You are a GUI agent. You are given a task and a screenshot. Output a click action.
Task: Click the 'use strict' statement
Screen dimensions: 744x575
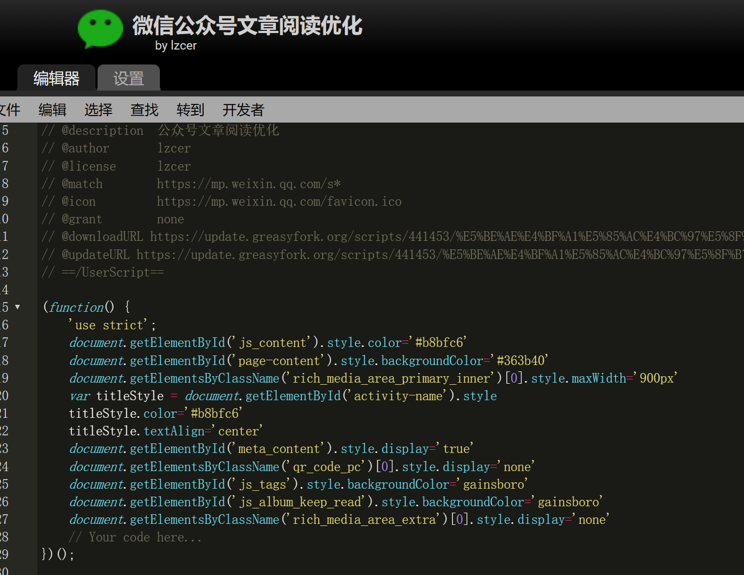pos(112,325)
